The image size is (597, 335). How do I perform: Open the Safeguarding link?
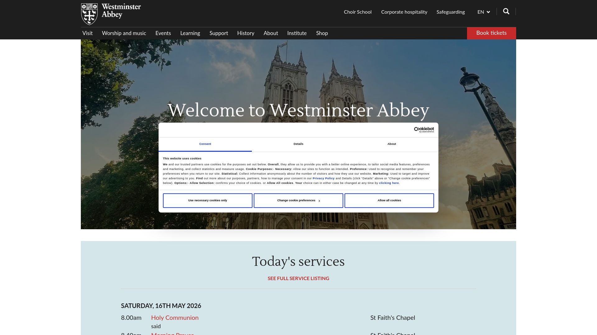tap(451, 12)
